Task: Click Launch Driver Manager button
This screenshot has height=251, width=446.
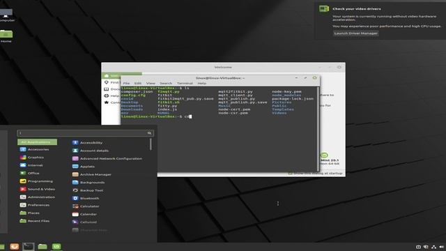Action: (356, 33)
